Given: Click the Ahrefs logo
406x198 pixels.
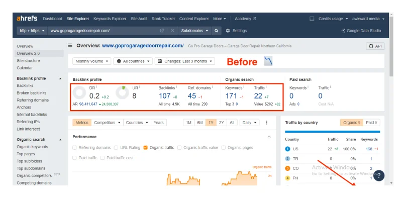Looking at the screenshot, I should point(27,19).
